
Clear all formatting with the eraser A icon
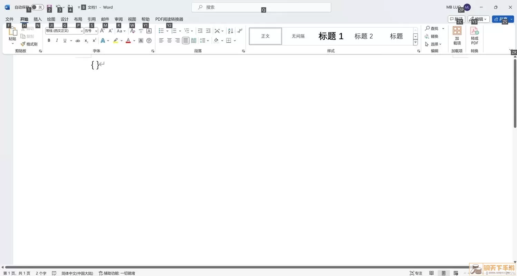click(133, 31)
